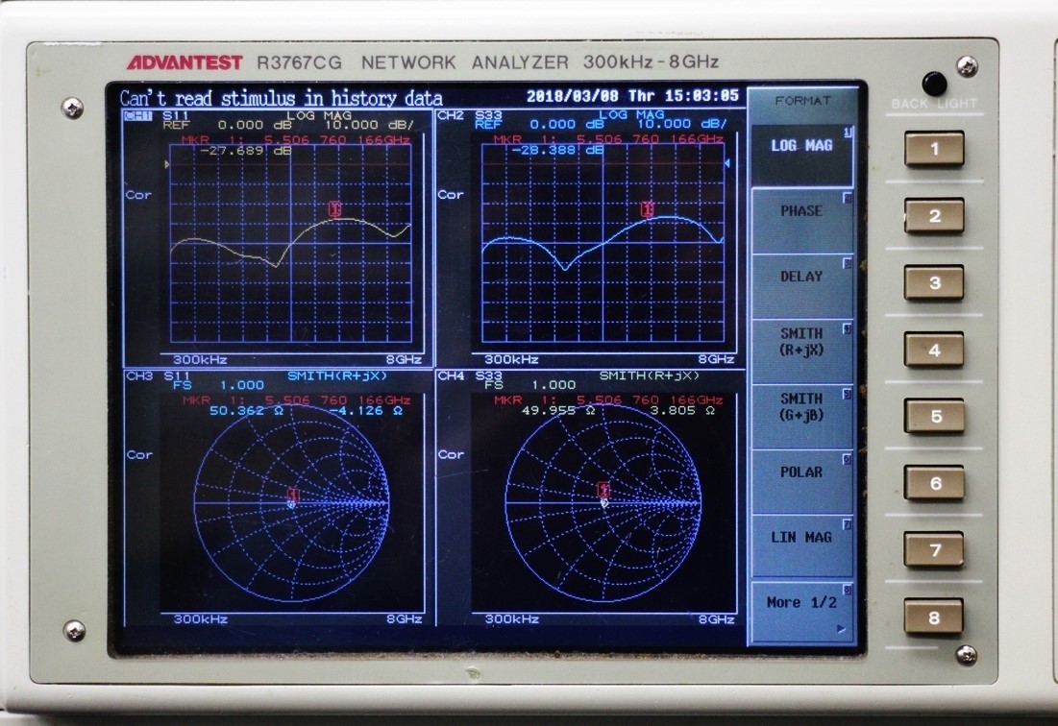
Task: Click the date and time display
Action: [633, 96]
